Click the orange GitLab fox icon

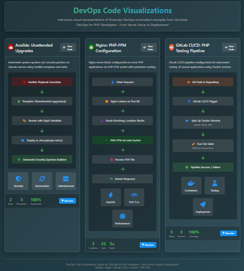(x=172, y=47)
